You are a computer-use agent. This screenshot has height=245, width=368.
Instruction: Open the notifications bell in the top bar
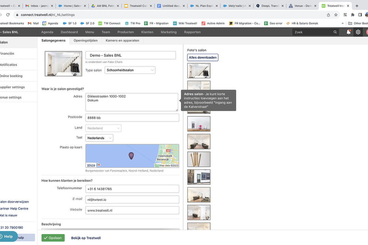click(349, 32)
